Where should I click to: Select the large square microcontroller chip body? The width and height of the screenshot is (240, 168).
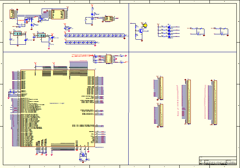(57, 108)
